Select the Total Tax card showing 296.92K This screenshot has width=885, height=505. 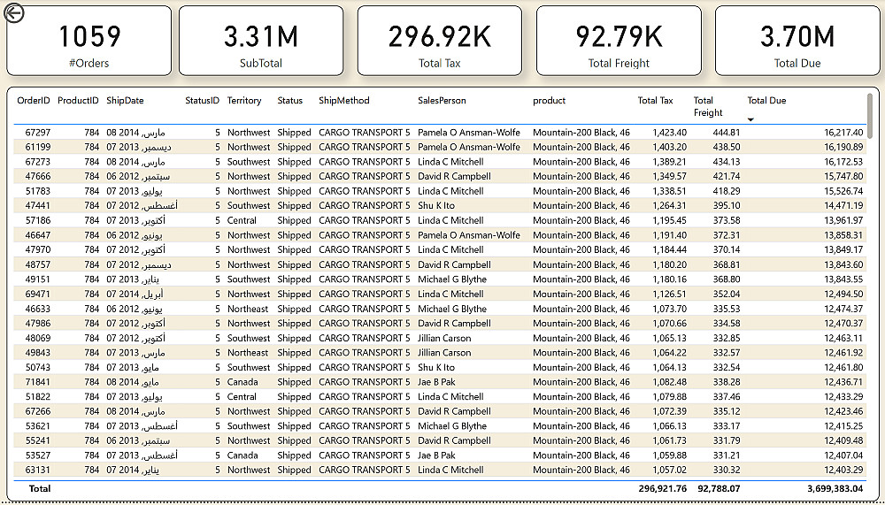coord(440,41)
